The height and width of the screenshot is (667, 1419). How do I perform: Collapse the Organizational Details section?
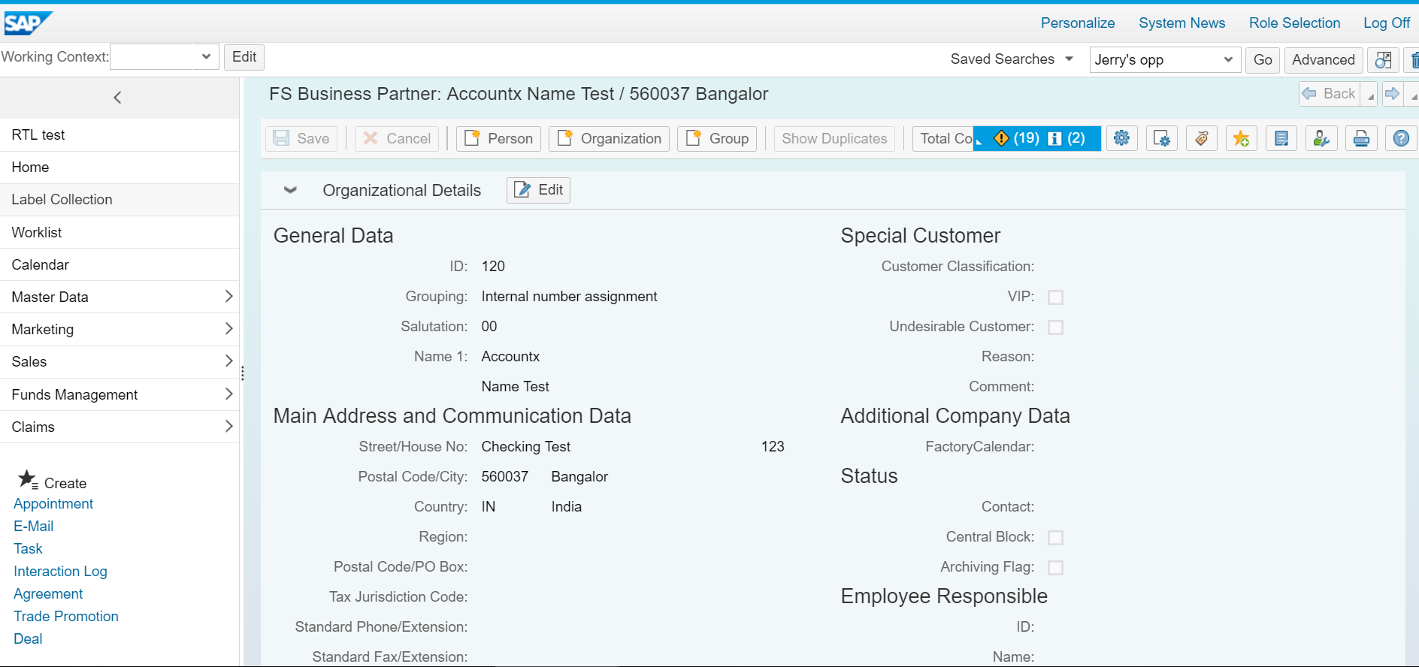[290, 190]
